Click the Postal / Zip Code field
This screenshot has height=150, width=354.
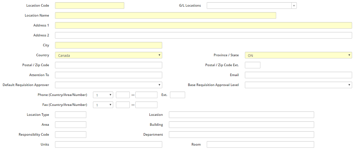click(108, 65)
